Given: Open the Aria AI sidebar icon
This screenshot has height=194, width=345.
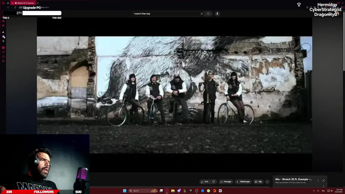Looking at the screenshot, I should pyautogui.click(x=3, y=32).
